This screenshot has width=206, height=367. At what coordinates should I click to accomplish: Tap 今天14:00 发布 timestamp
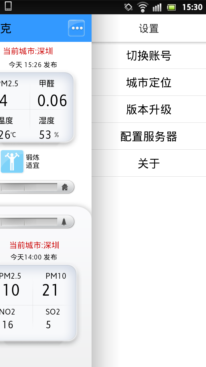(x=34, y=257)
